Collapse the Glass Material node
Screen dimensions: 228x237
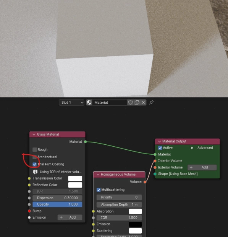[34, 134]
